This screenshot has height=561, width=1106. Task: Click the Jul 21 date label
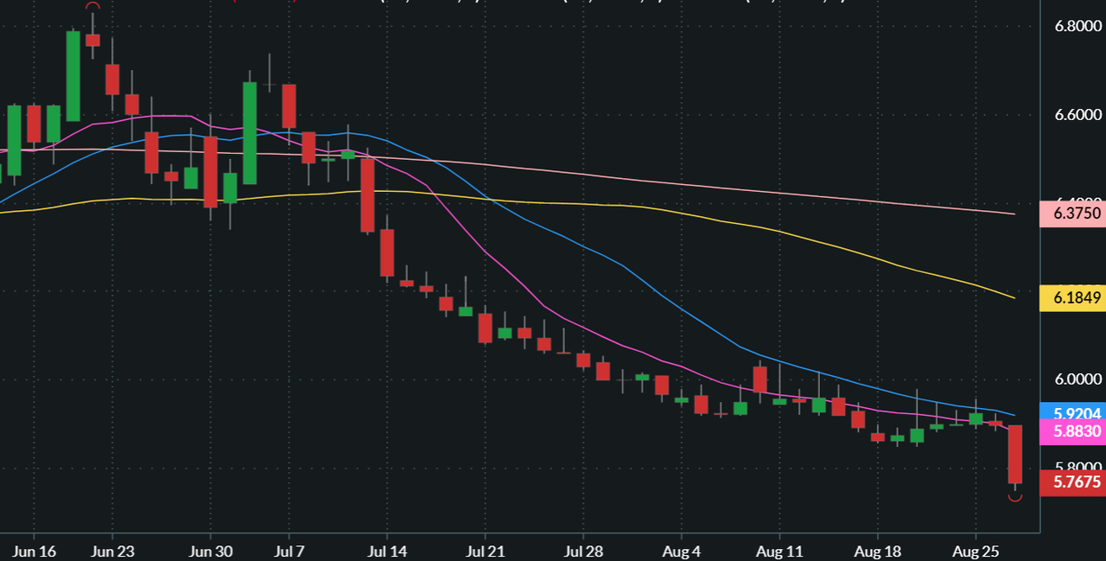(484, 550)
